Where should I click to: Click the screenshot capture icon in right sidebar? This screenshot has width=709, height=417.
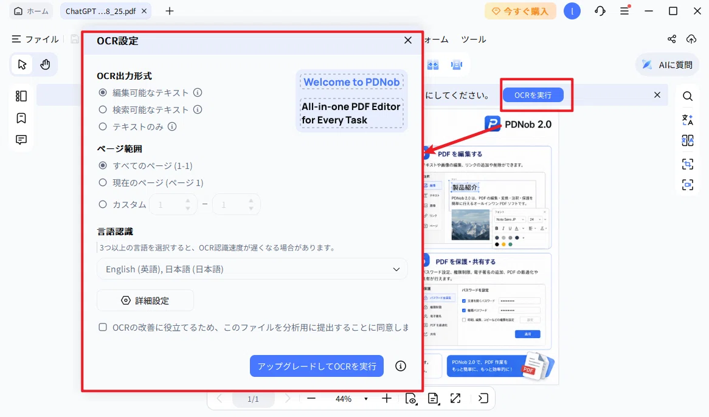(x=687, y=185)
